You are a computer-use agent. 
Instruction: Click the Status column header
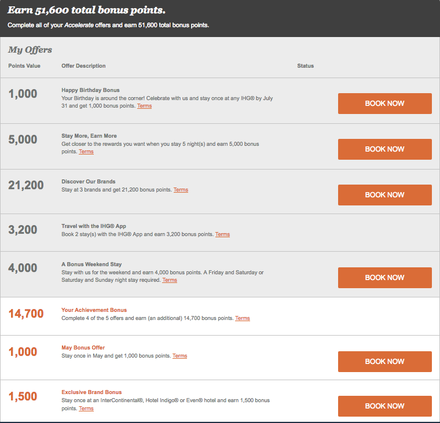pyautogui.click(x=305, y=66)
